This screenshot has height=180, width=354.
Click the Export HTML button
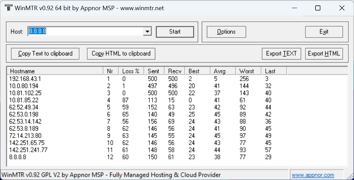(324, 54)
